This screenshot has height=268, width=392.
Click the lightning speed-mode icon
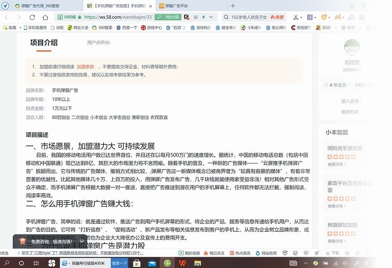tap(204, 17)
